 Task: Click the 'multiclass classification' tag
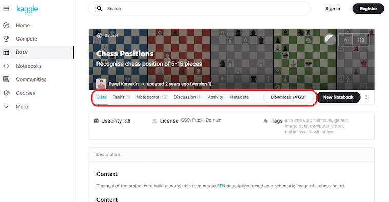click(309, 132)
